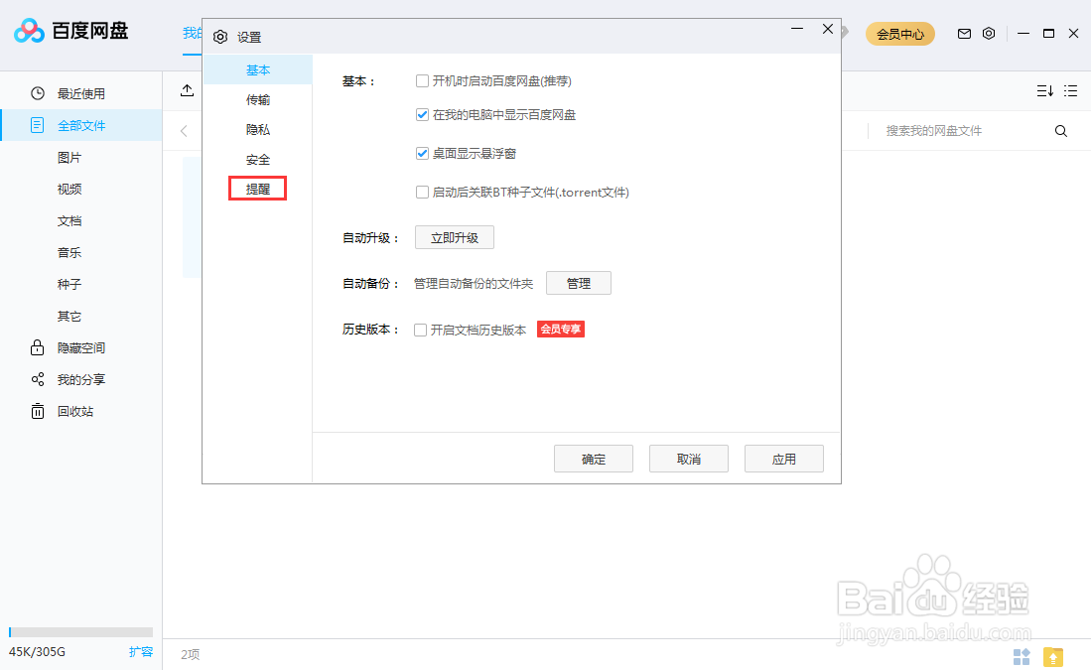
Task: Click the Baidu Netdisk logo icon
Action: tap(29, 31)
